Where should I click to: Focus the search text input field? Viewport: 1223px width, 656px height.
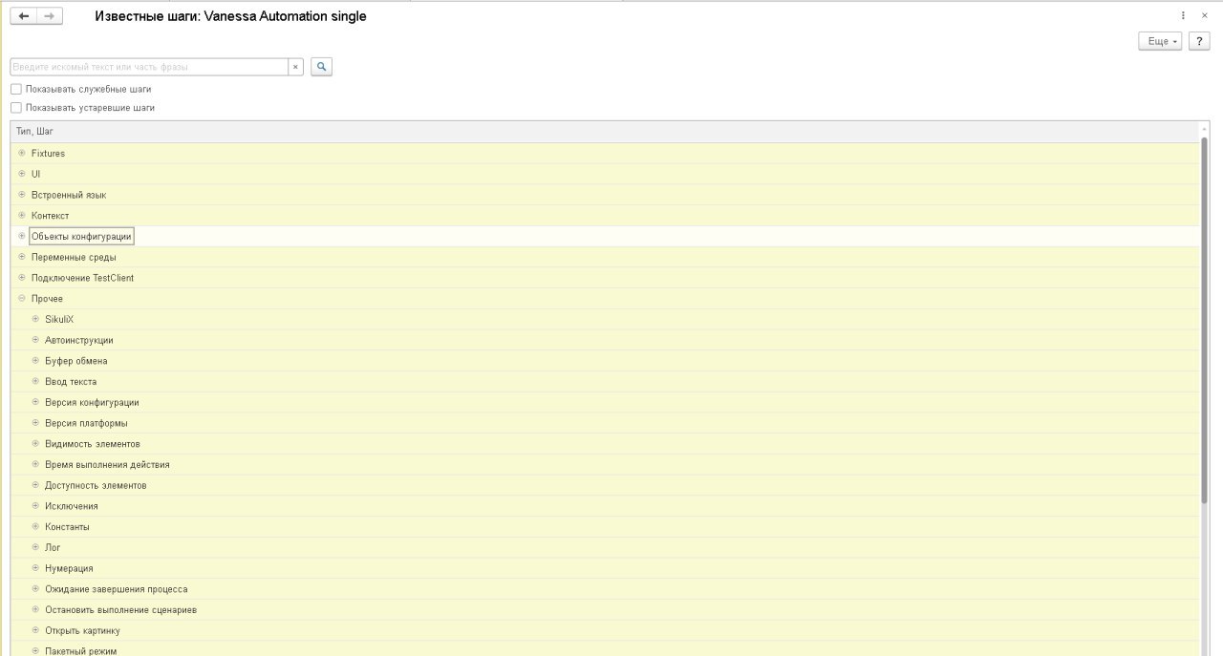click(149, 67)
